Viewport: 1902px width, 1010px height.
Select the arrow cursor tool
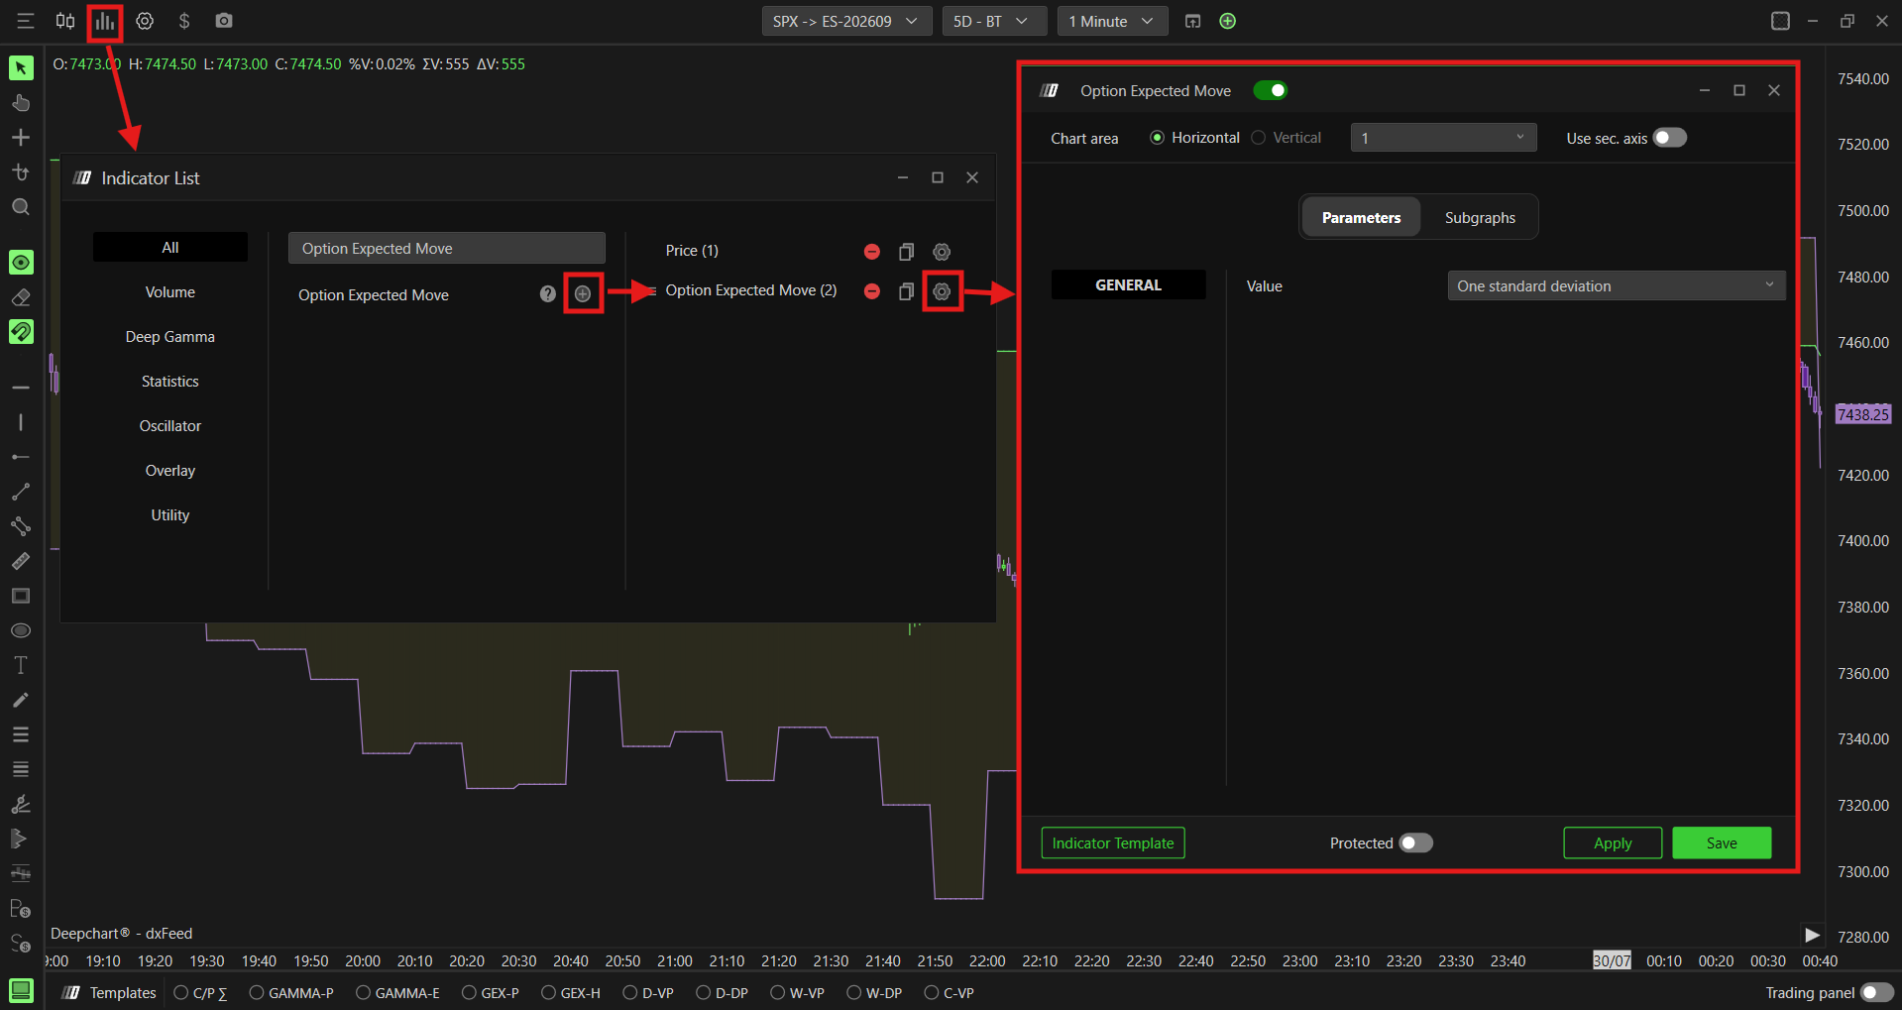[21, 67]
